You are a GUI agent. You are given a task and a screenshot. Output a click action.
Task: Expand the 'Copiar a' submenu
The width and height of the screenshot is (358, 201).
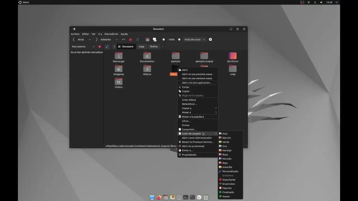187,108
